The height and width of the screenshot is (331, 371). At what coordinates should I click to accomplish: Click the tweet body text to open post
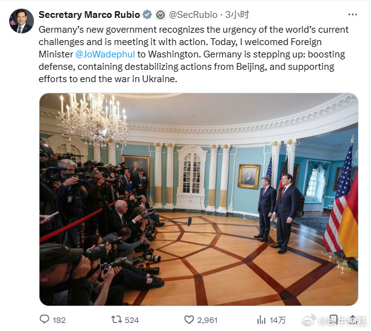[x=193, y=54]
